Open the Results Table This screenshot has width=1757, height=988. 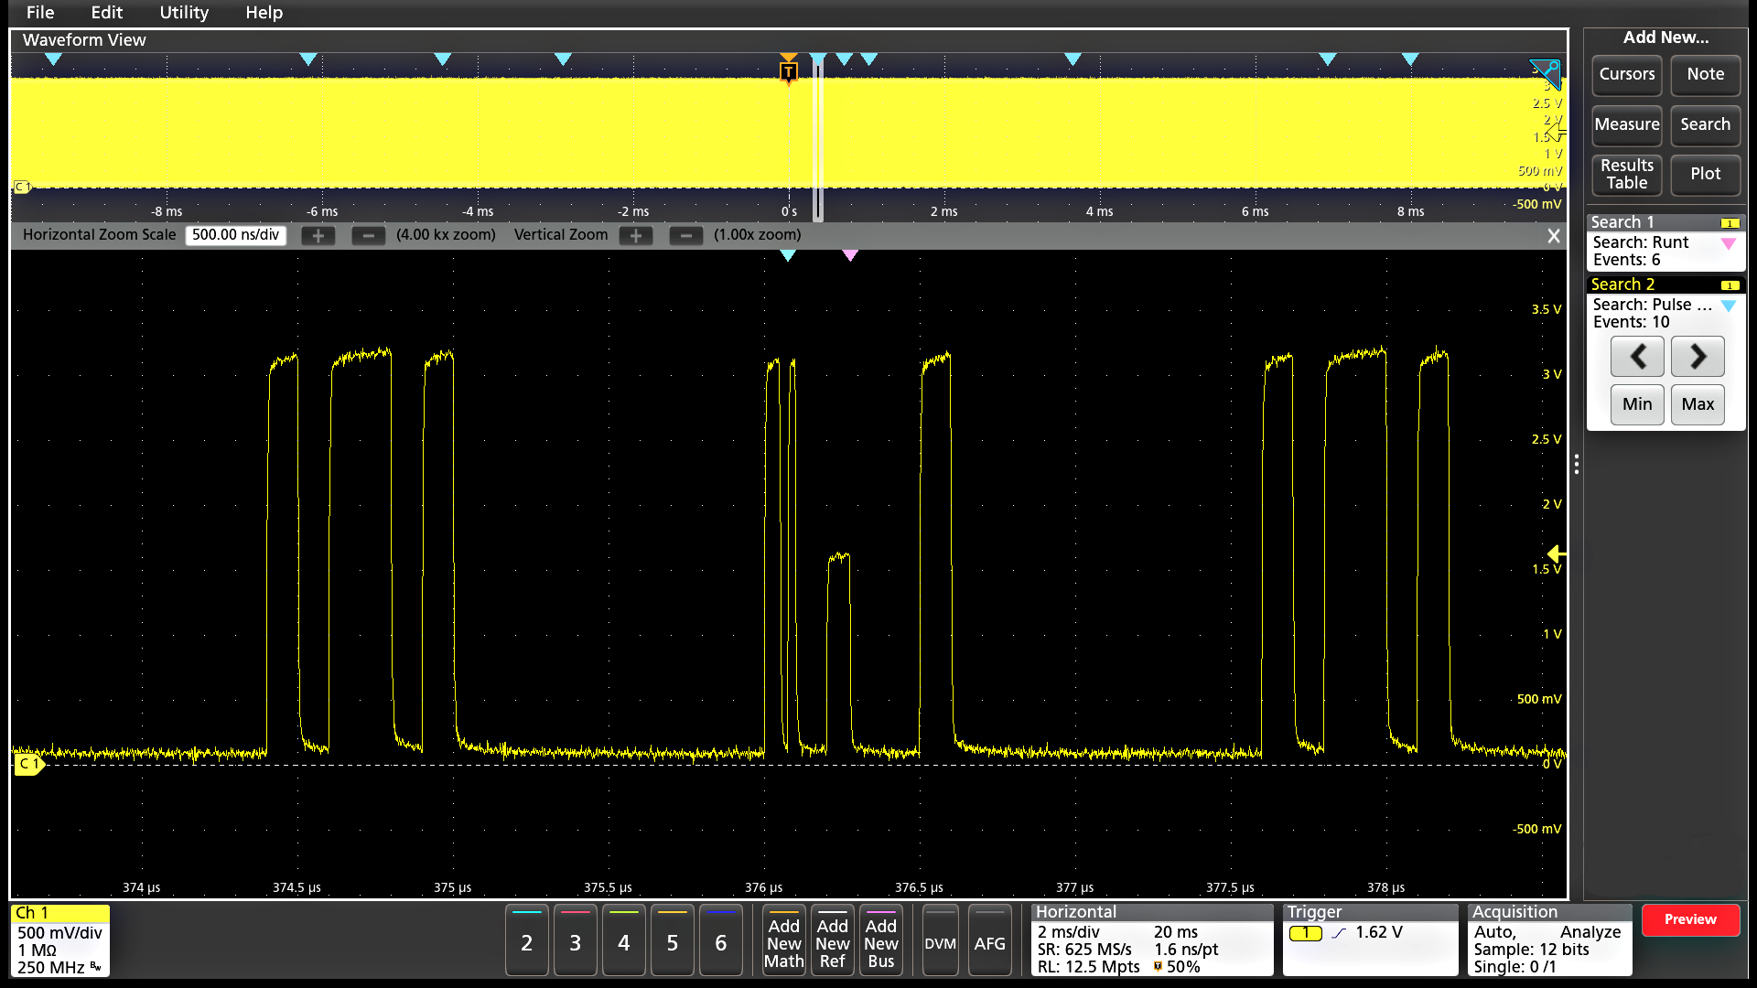pyautogui.click(x=1626, y=175)
